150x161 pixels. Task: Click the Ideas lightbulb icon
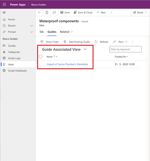pos(4,65)
